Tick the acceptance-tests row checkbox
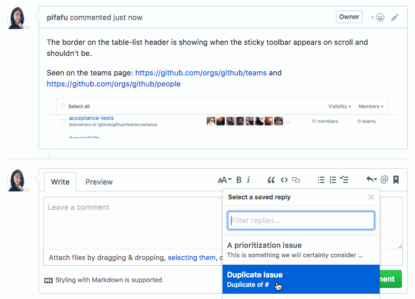The width and height of the screenshot is (415, 299). (x=63, y=121)
